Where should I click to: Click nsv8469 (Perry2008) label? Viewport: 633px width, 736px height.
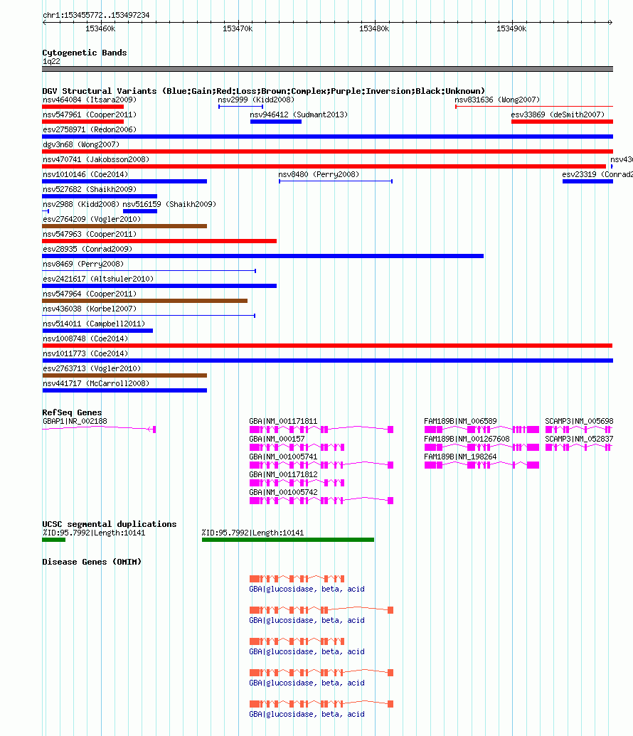click(x=83, y=265)
